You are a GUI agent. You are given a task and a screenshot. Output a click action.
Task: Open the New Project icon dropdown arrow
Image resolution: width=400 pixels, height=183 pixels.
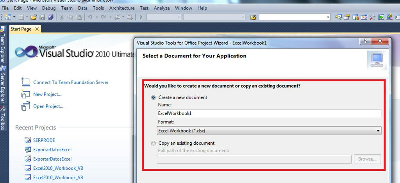tap(14, 17)
